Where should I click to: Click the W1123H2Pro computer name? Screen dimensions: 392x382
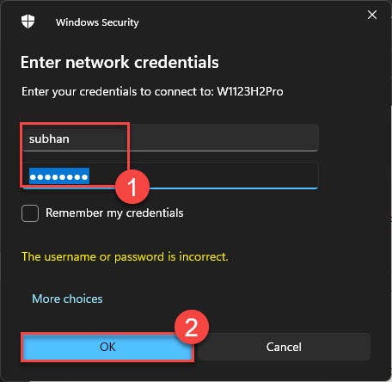click(250, 92)
